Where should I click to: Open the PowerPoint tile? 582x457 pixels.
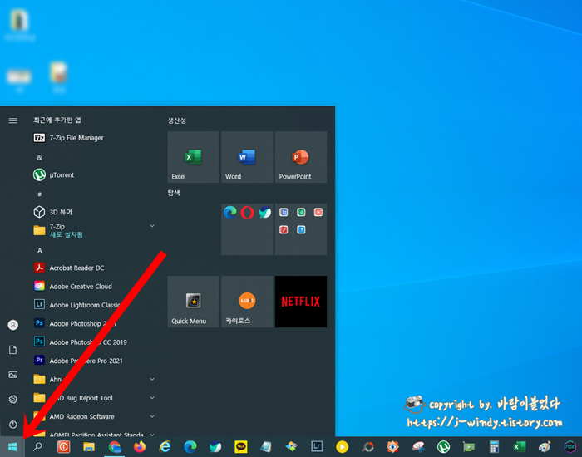(301, 157)
